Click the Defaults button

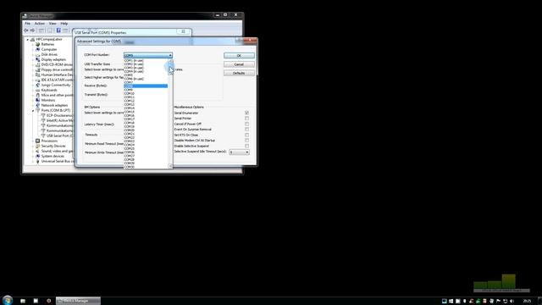point(239,73)
